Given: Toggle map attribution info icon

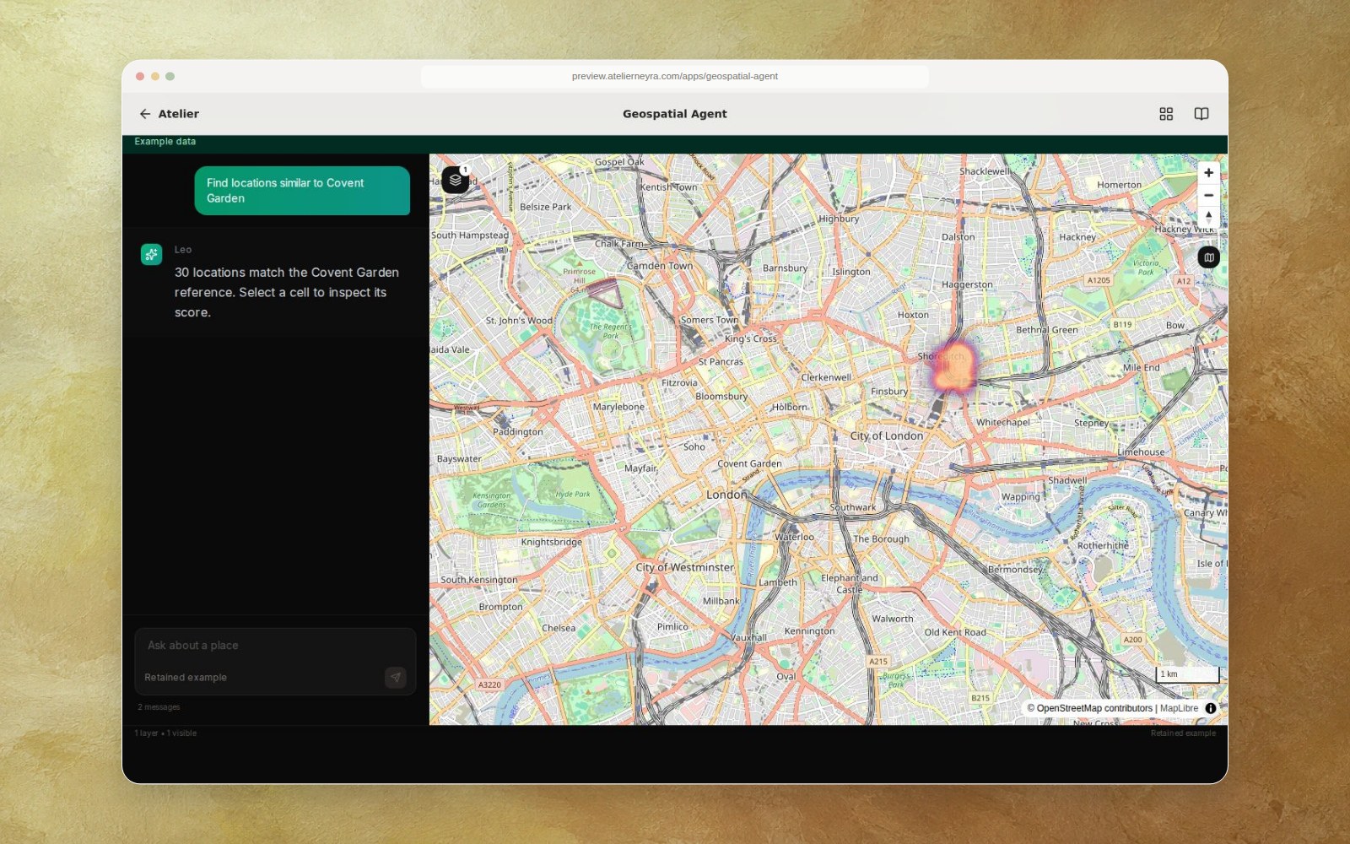Looking at the screenshot, I should 1211,708.
